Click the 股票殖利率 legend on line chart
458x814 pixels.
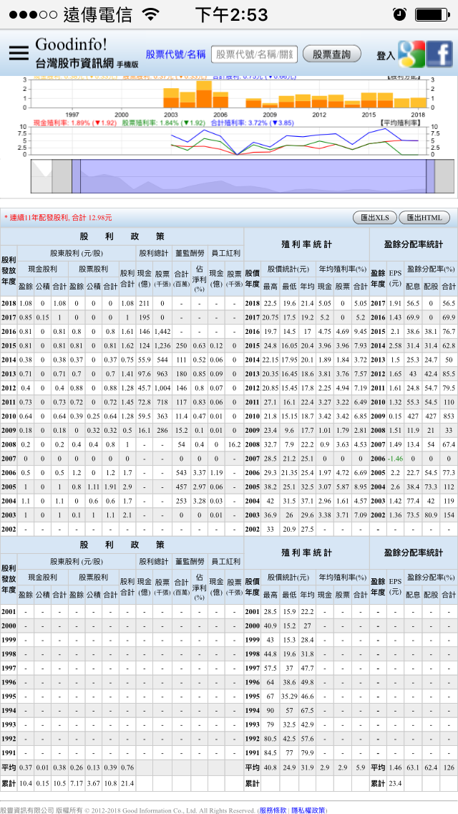(163, 123)
